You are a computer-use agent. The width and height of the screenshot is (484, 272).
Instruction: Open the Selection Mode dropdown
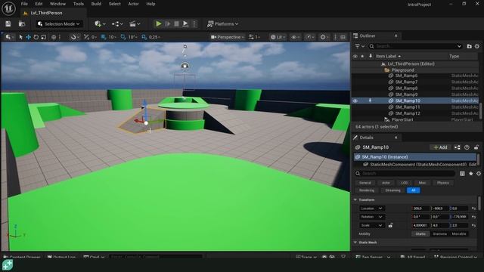tap(59, 23)
